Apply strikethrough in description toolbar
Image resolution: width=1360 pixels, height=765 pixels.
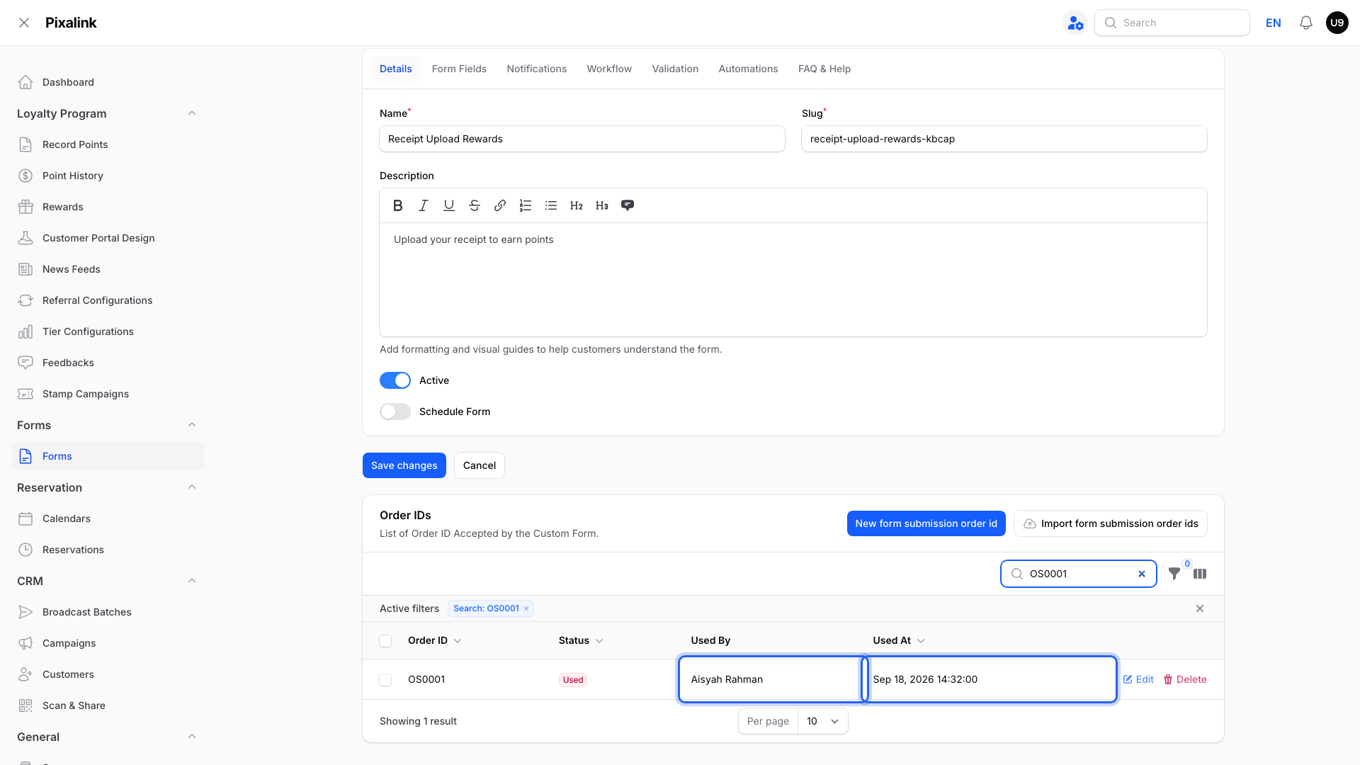(475, 205)
